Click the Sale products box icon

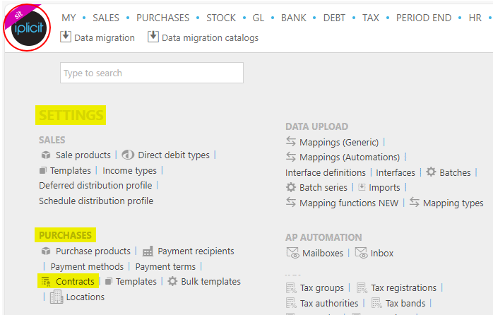[46, 155]
